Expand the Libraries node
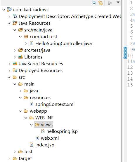135x162 pixels. tap(15, 57)
